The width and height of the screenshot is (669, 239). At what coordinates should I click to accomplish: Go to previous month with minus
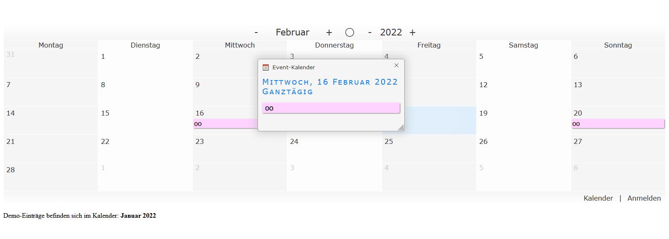[x=256, y=33]
